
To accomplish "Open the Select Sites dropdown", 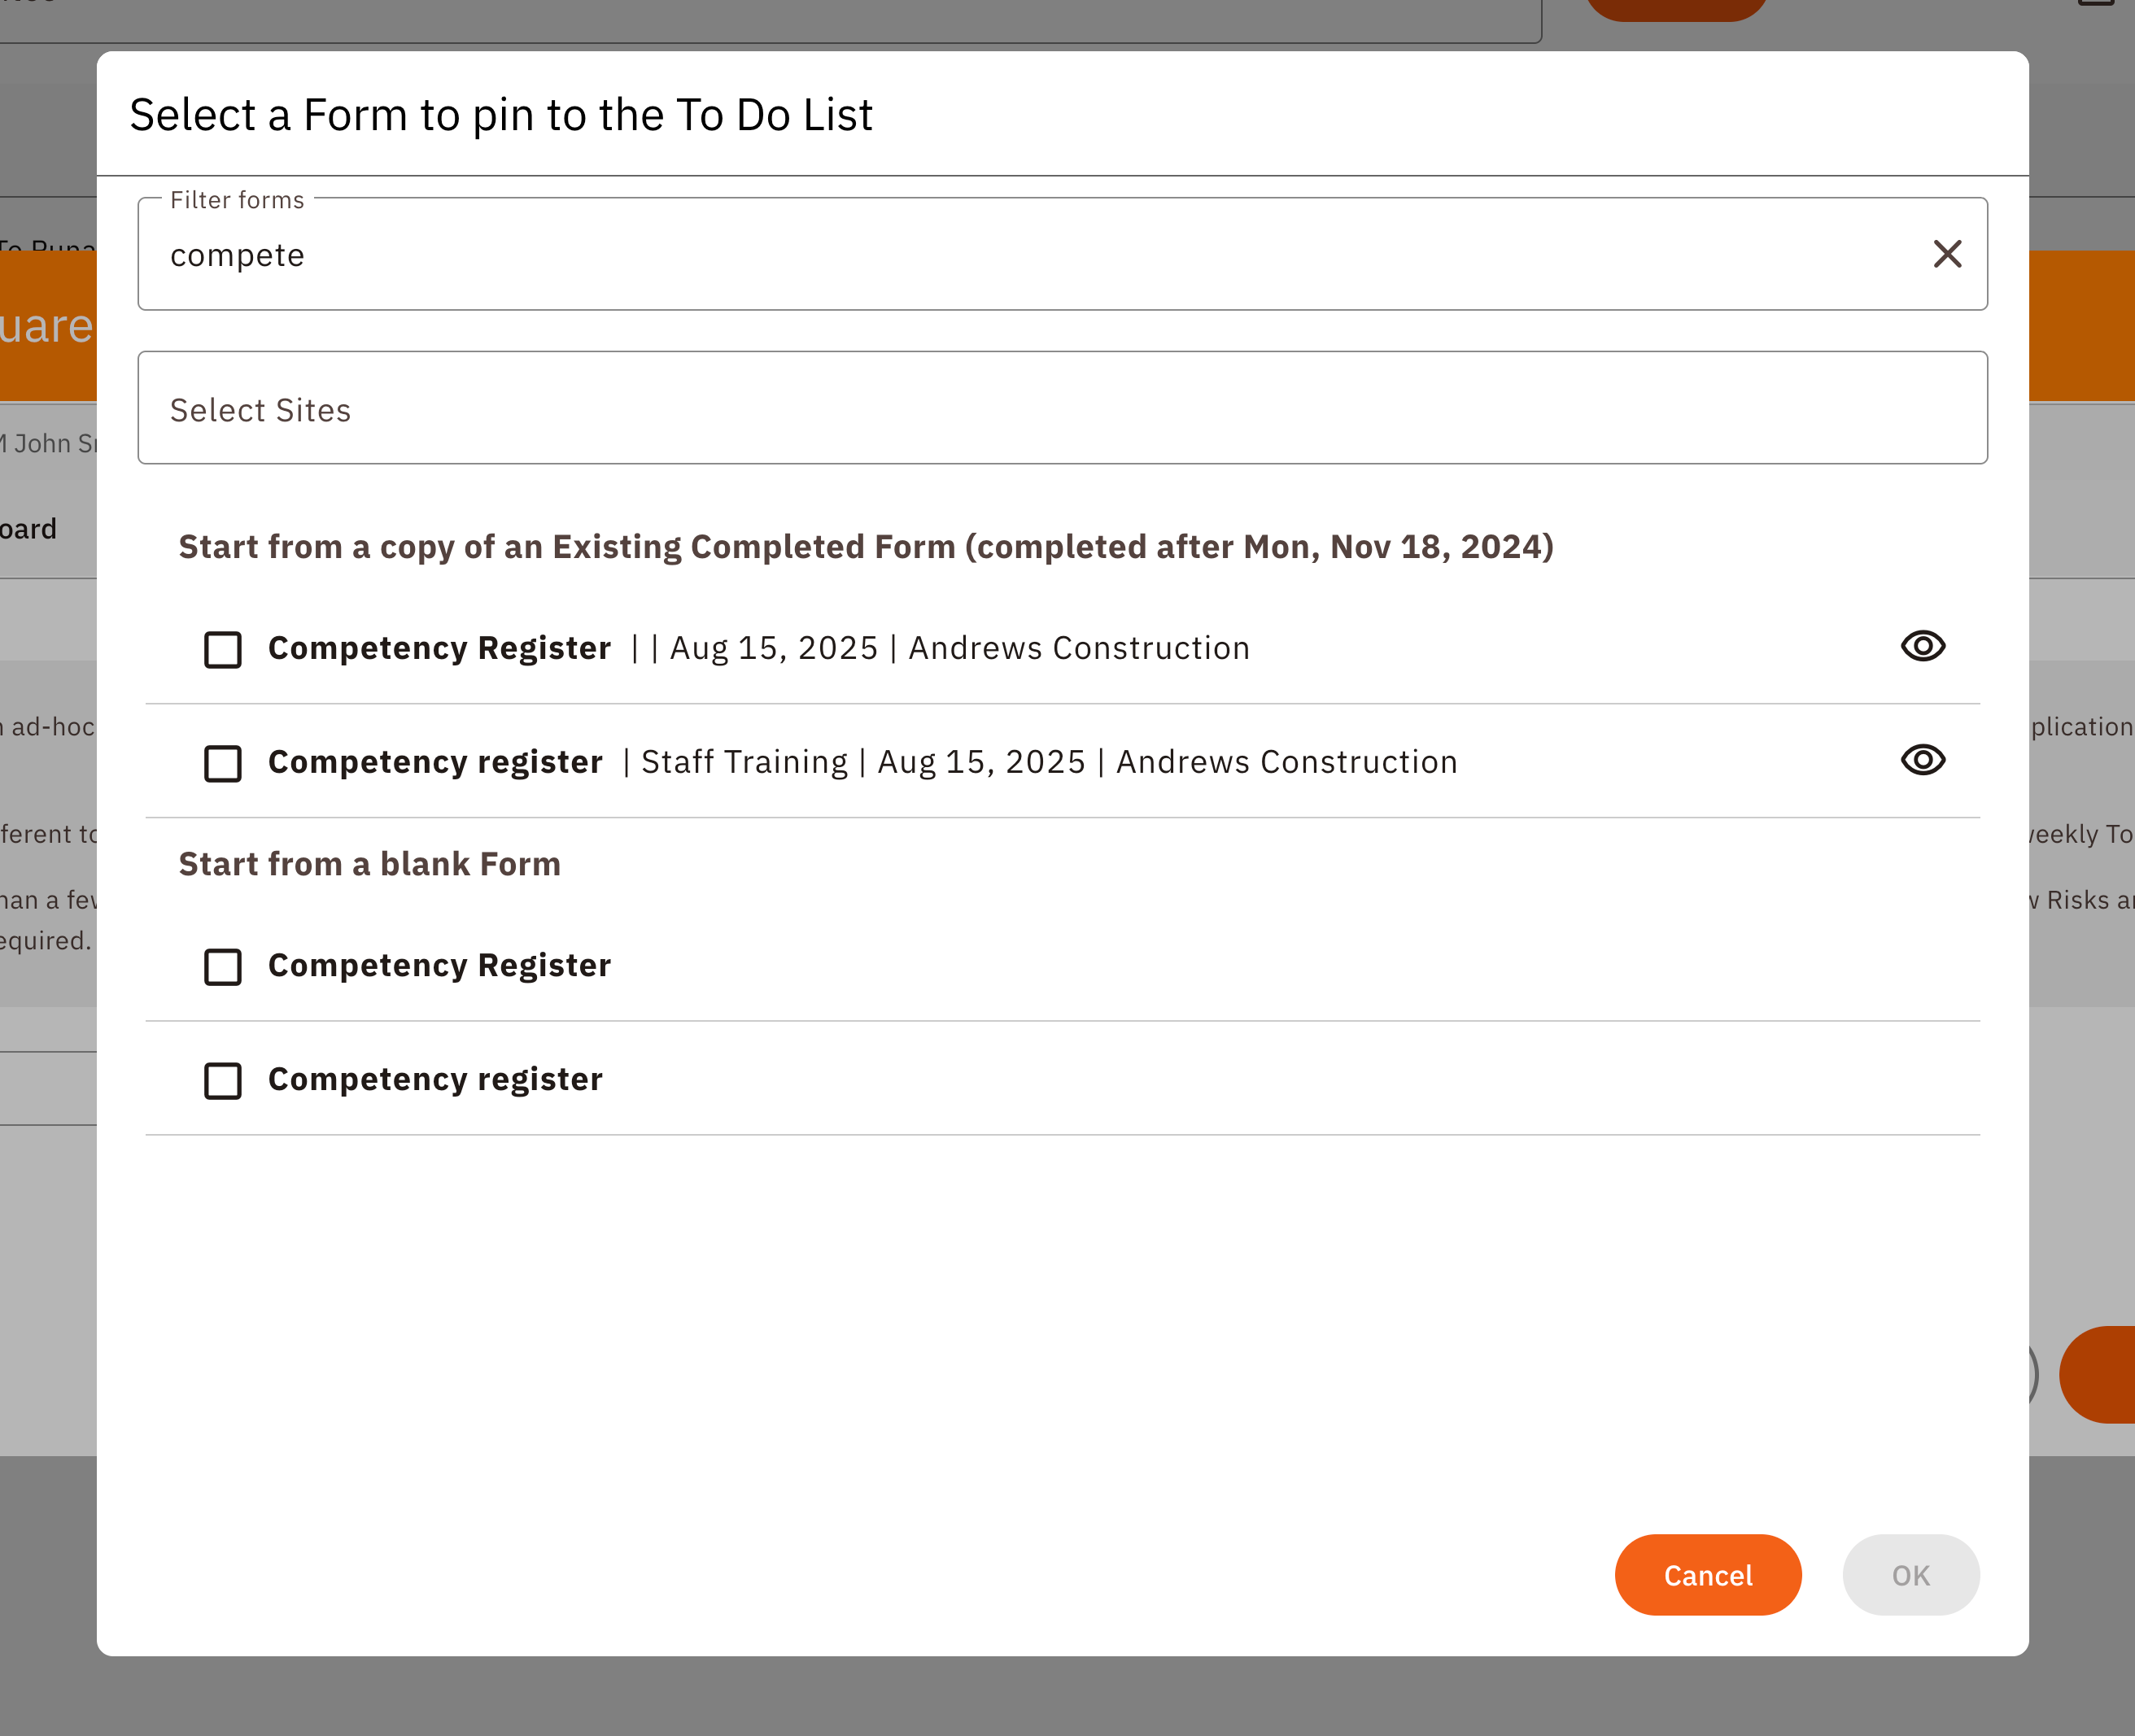I will pyautogui.click(x=1061, y=408).
